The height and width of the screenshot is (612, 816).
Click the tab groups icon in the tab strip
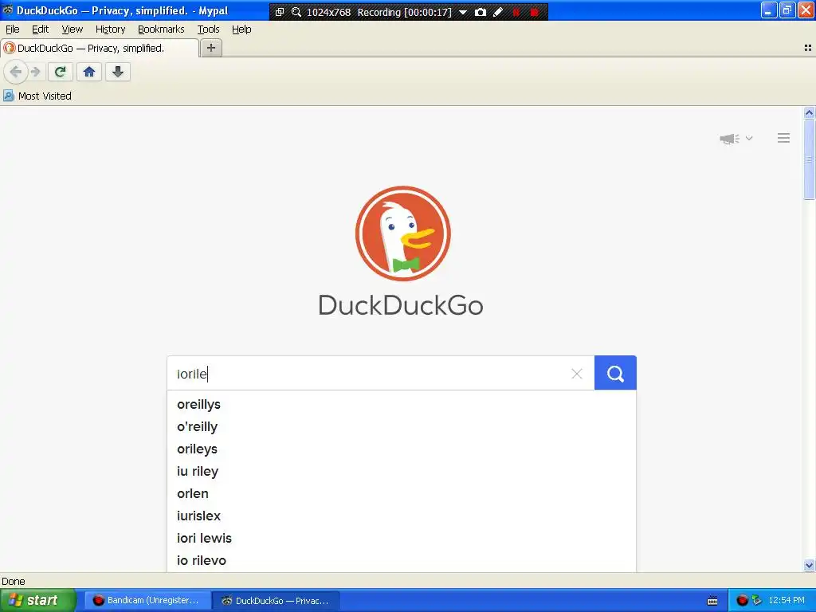(808, 48)
